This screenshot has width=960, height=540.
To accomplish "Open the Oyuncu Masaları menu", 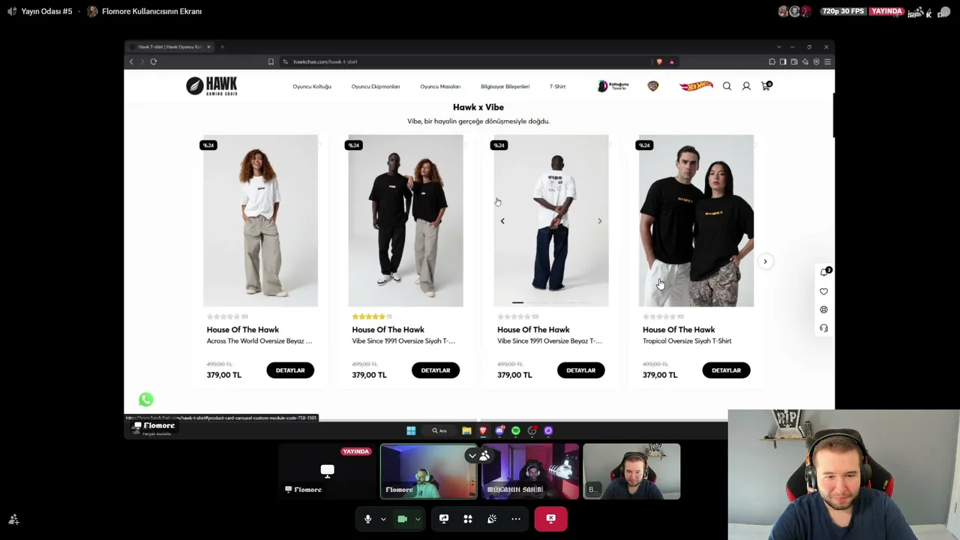I will point(440,86).
